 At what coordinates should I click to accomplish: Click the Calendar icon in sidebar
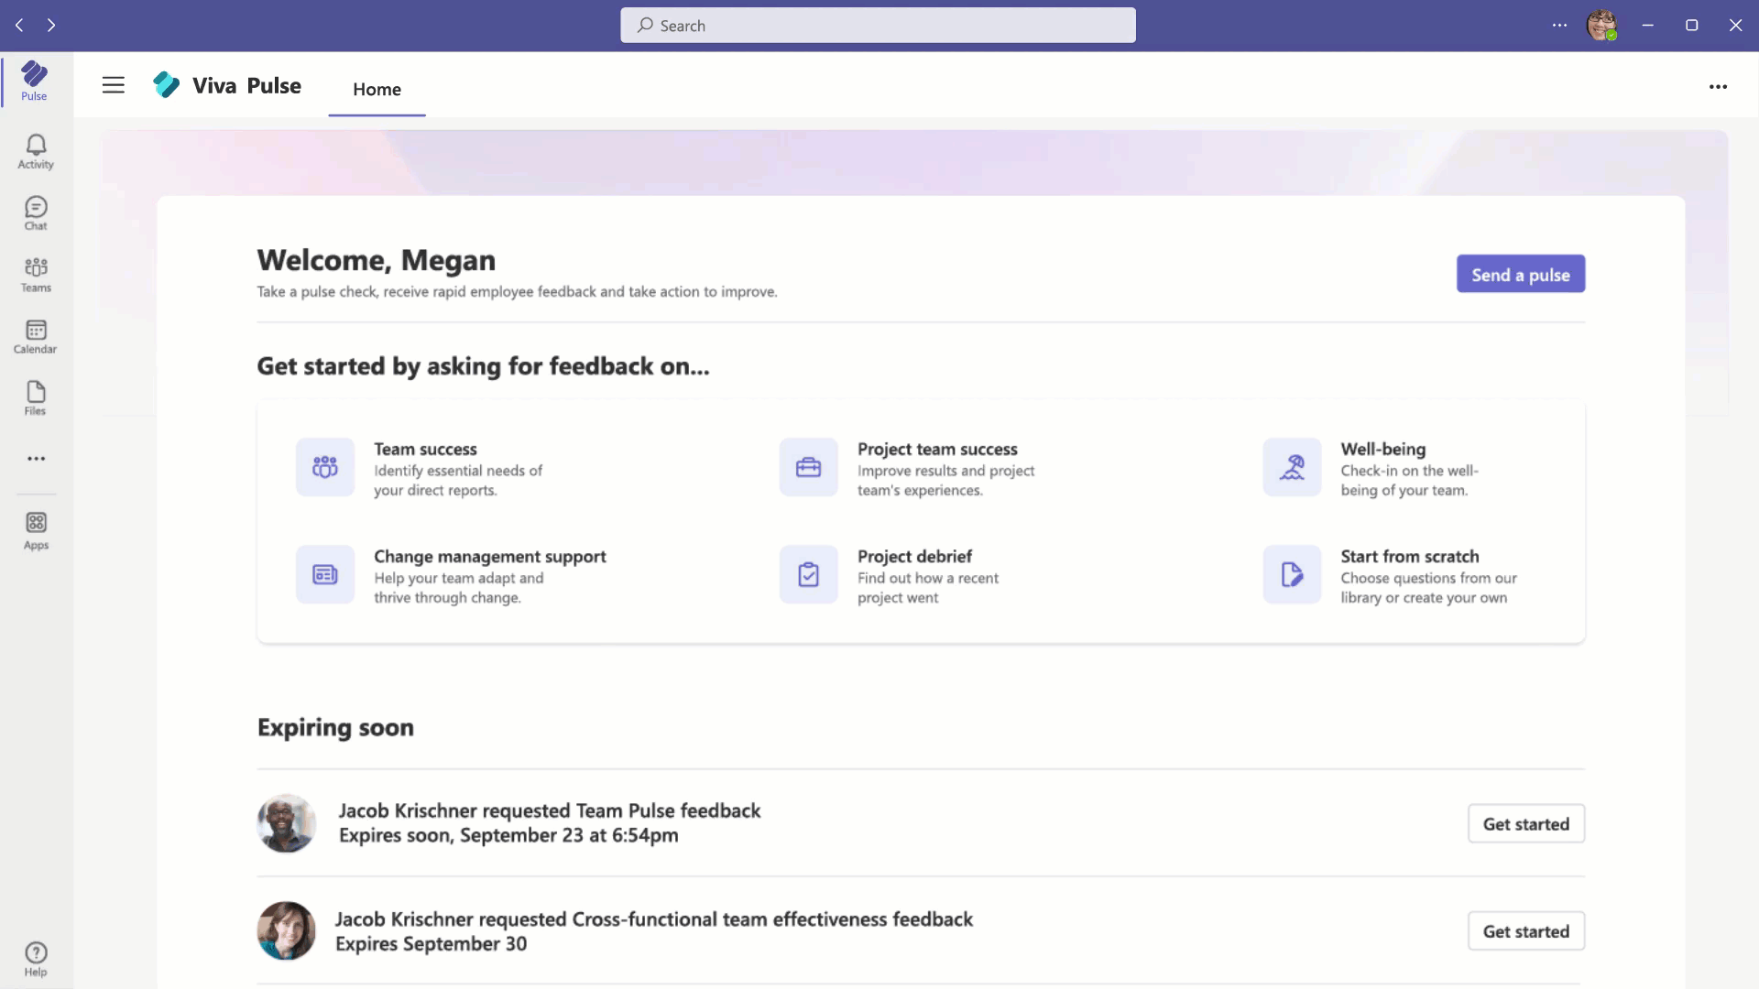coord(35,336)
